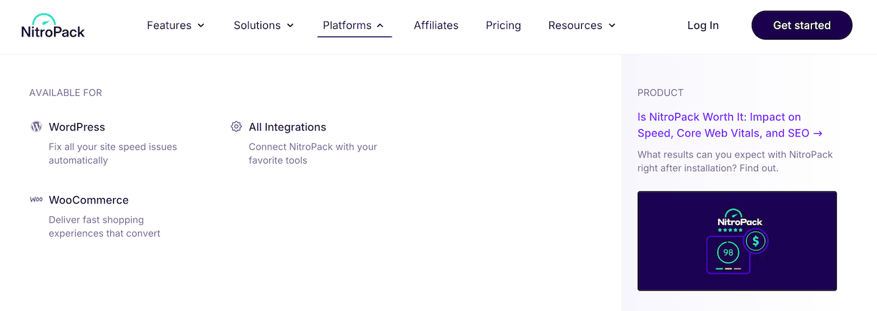877x311 pixels.
Task: Click the NitroPack article thumbnail image
Action: [x=737, y=241]
